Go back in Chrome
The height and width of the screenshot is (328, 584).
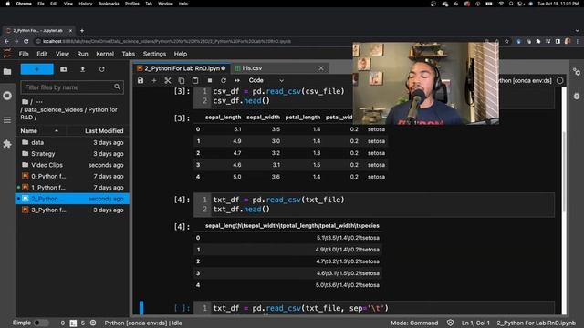6,41
